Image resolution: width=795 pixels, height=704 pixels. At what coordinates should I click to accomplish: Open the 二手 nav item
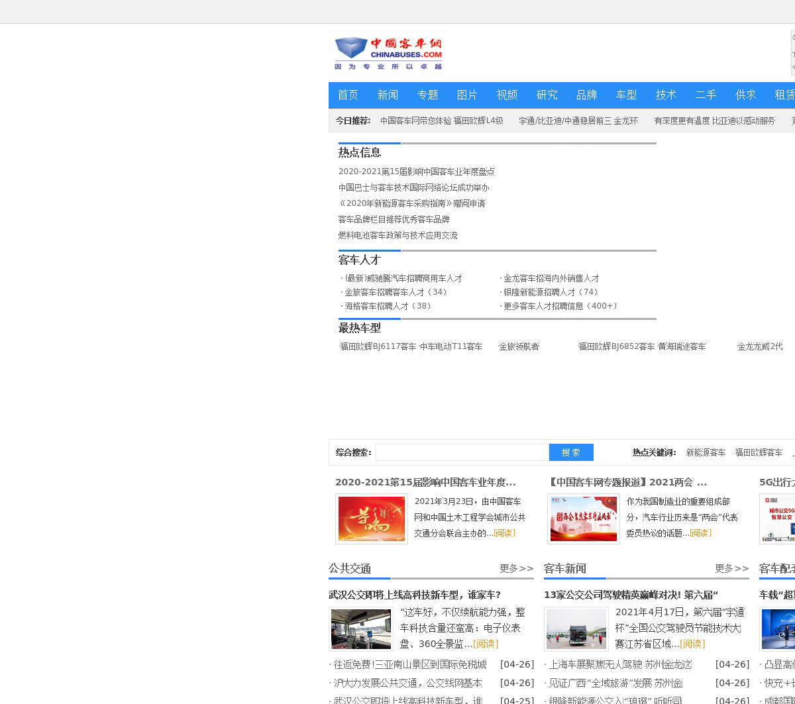pyautogui.click(x=706, y=95)
